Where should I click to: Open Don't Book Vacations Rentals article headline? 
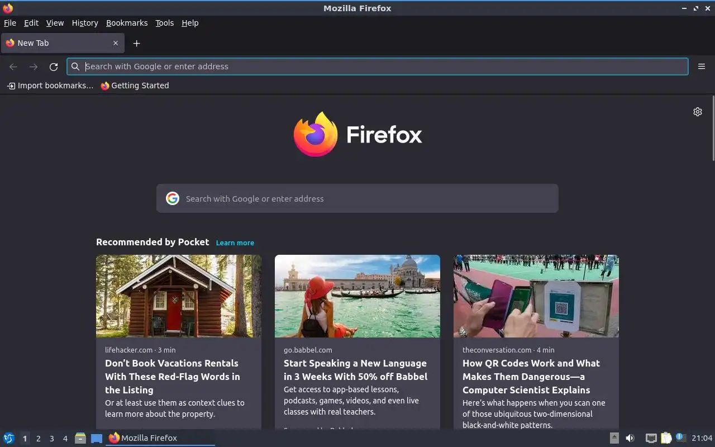173,377
